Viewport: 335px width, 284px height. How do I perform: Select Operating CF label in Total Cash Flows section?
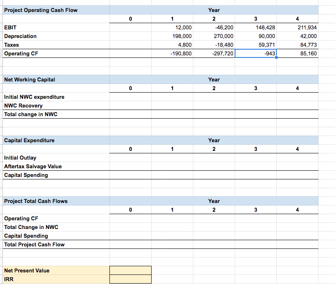coord(21,219)
